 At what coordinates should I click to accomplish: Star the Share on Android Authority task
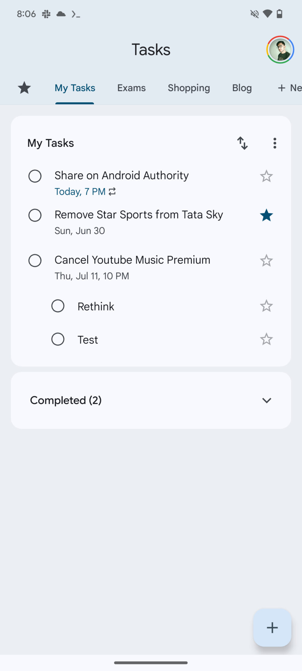(266, 176)
